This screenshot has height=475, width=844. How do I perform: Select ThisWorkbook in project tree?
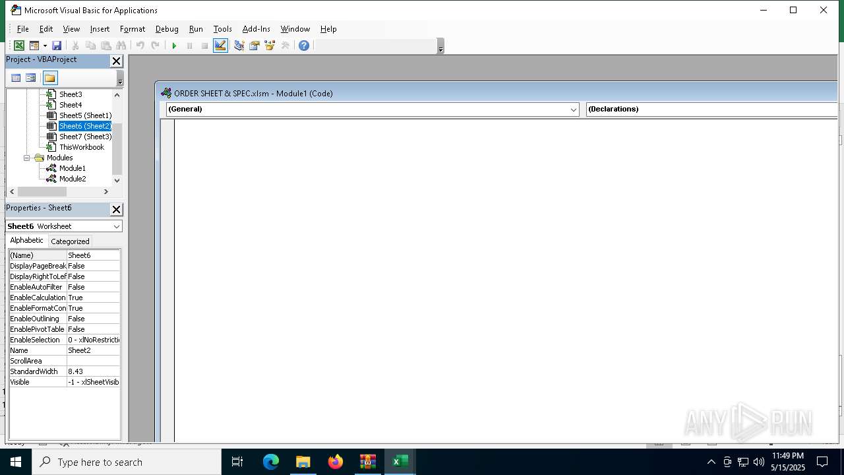coord(82,147)
